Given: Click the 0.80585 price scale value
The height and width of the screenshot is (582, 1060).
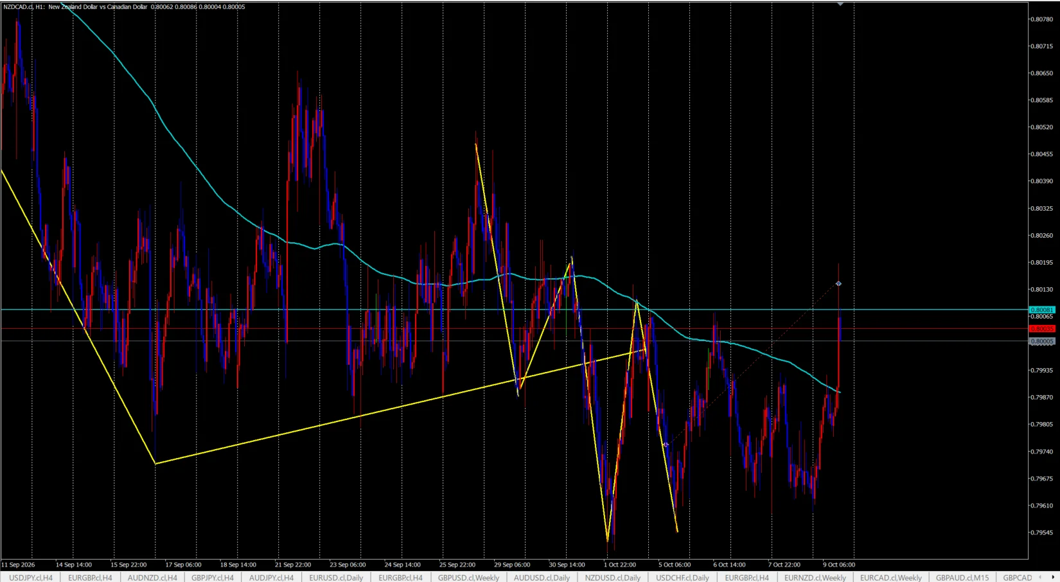Looking at the screenshot, I should point(1041,100).
